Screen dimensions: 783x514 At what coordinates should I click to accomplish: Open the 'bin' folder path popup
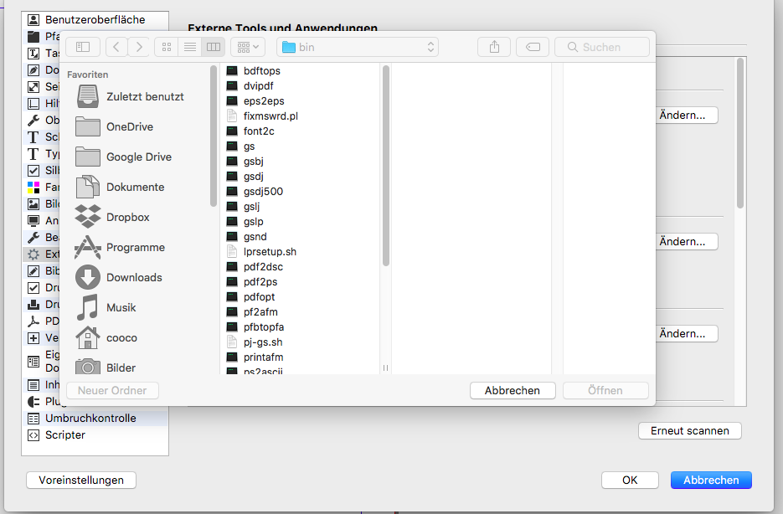click(x=358, y=47)
